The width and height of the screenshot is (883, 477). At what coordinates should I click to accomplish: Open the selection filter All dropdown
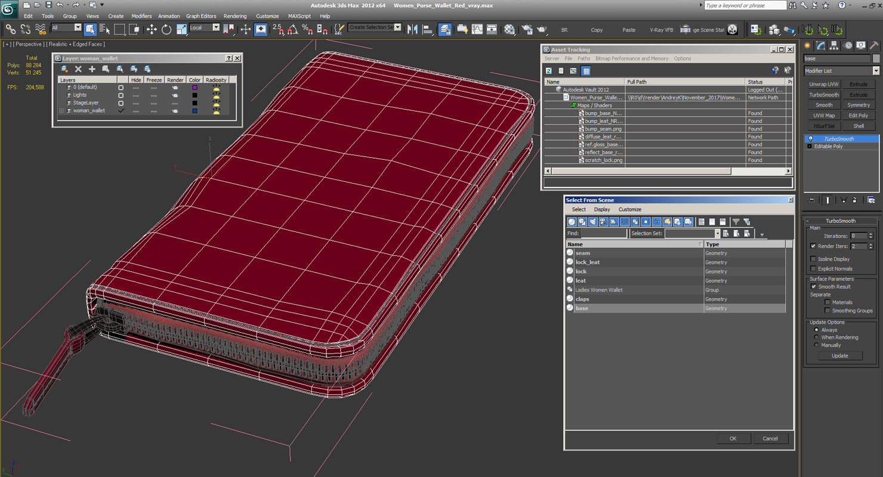coord(66,27)
